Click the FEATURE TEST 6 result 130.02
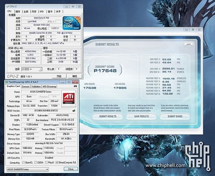 point(168,94)
